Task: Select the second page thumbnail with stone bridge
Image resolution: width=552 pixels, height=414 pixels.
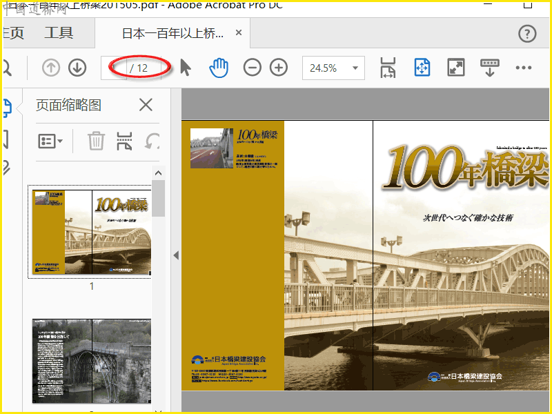Action: click(x=92, y=361)
